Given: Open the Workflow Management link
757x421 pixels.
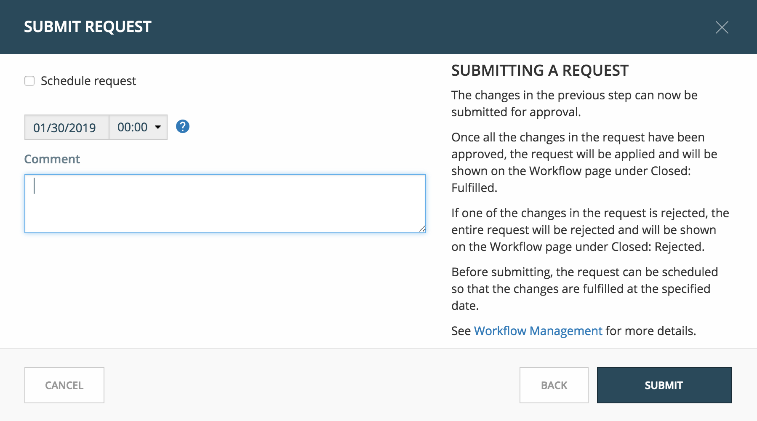Looking at the screenshot, I should [538, 331].
